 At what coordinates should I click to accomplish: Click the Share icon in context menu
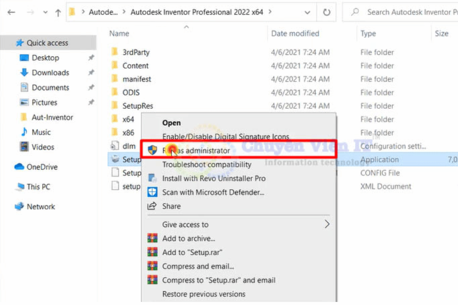[x=152, y=206]
